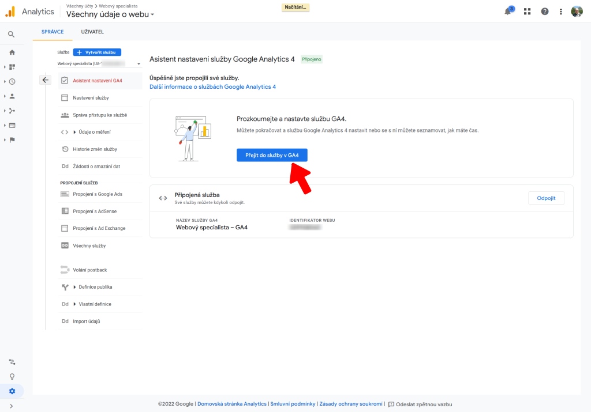591x412 pixels.
Task: Click the Admin gear icon
Action: click(13, 391)
